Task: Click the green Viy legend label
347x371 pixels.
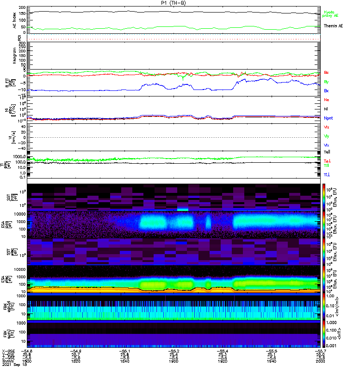Action: coord(327,136)
